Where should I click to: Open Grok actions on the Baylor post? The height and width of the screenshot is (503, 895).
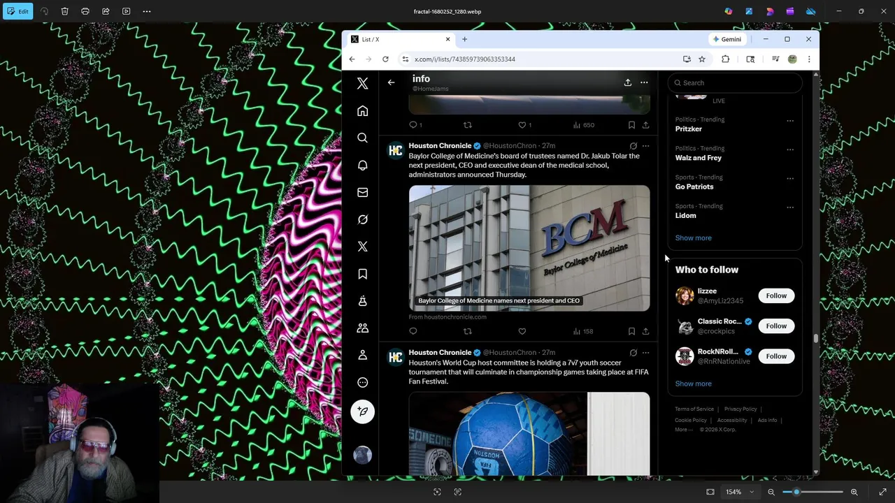point(633,146)
